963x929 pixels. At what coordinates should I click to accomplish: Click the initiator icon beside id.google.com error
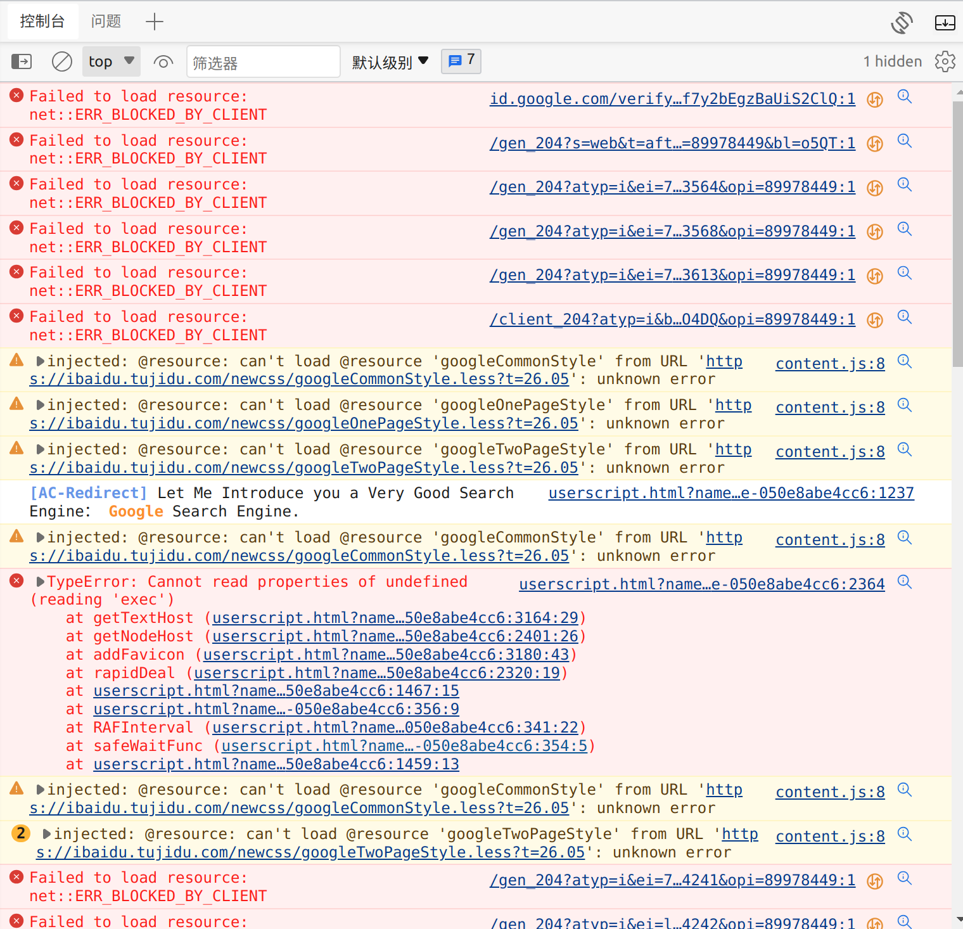[874, 99]
